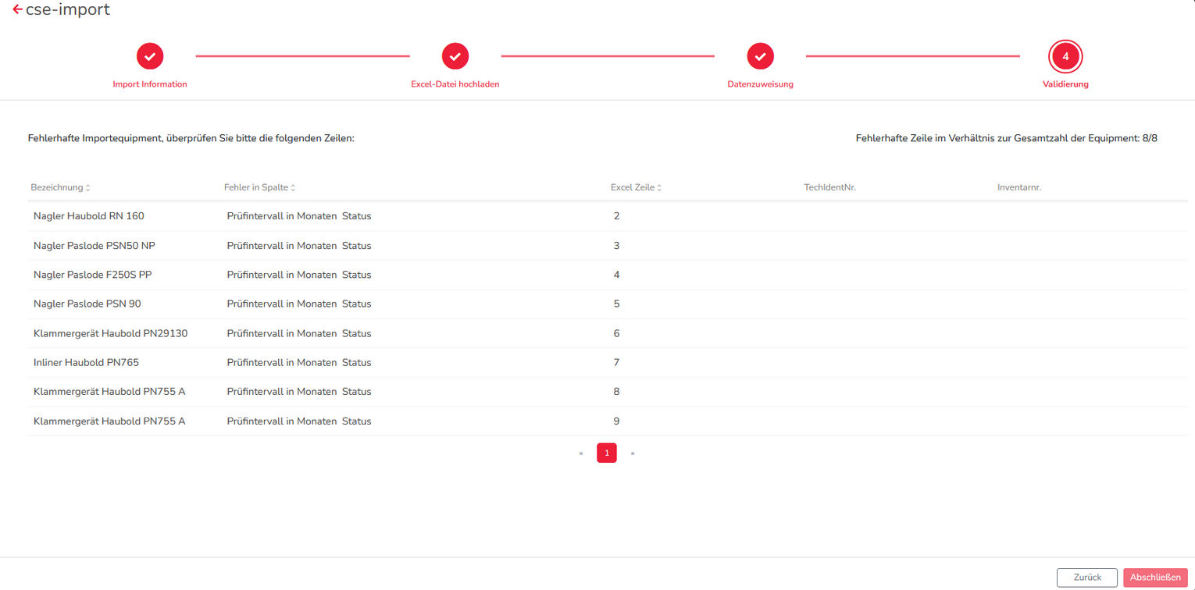
Task: Select the Inliner Haubold PN765 row
Action: point(86,363)
